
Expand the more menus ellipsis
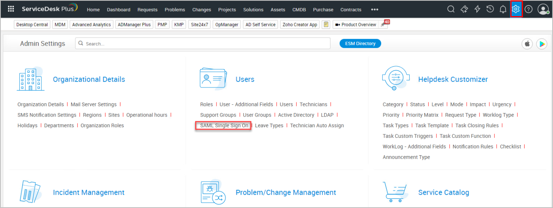pos(374,9)
